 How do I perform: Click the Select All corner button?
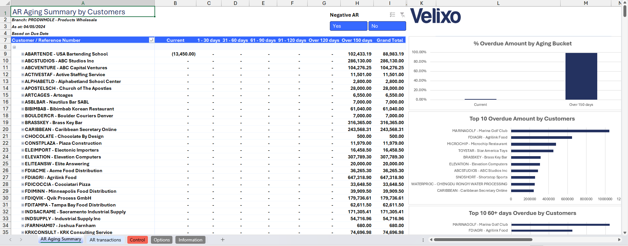[6, 3]
